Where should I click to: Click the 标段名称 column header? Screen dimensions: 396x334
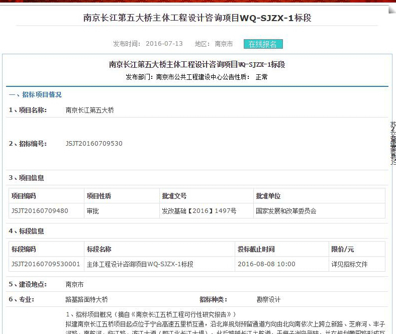click(98, 249)
